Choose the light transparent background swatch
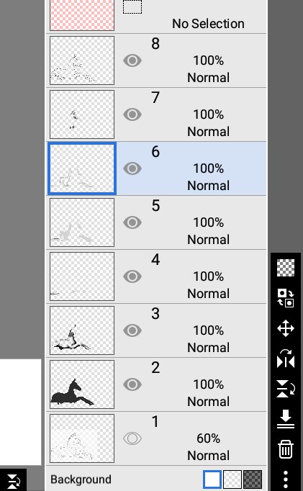 (232, 479)
